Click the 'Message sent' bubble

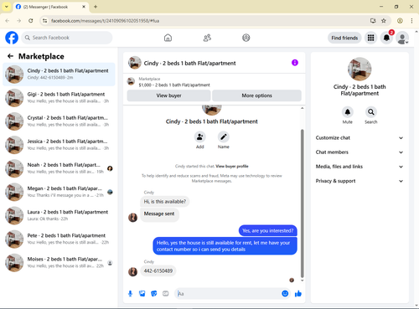tap(159, 214)
